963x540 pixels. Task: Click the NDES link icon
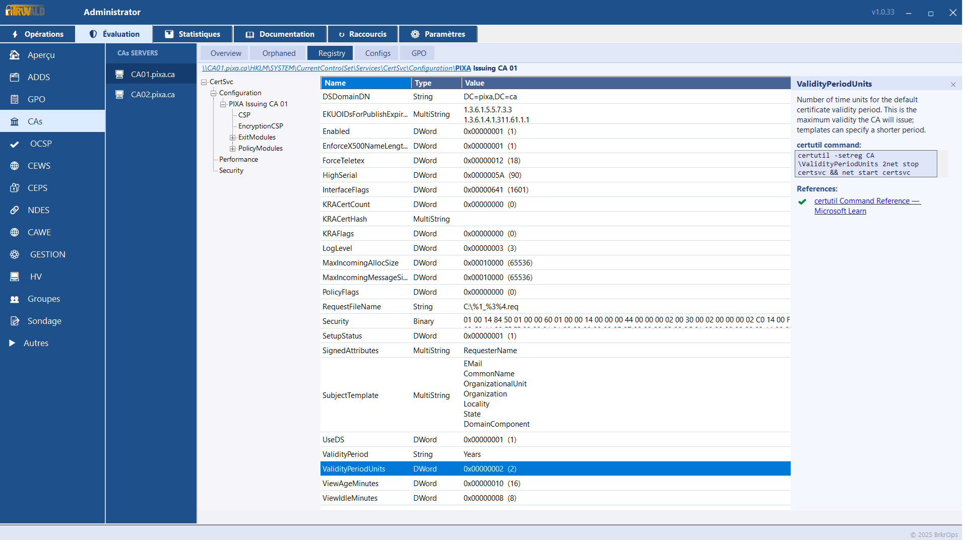click(15, 210)
